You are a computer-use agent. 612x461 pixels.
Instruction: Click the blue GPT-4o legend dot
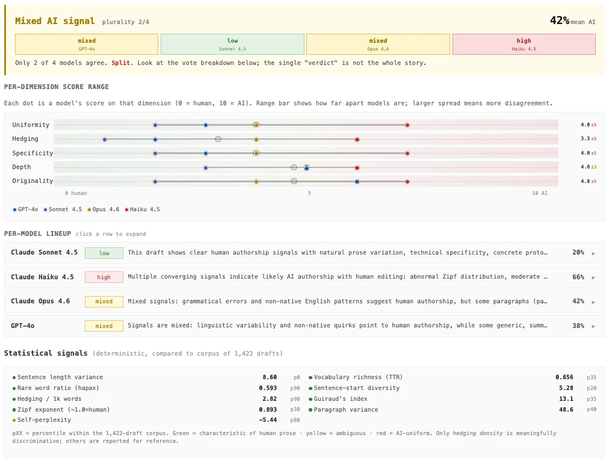[x=14, y=209]
